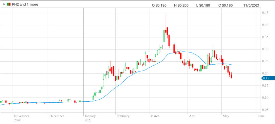Click the date 11/5/2021 in header
275x124 pixels.
tap(251, 6)
